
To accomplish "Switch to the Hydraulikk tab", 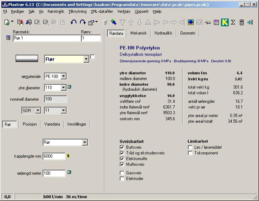I will (x=163, y=33).
